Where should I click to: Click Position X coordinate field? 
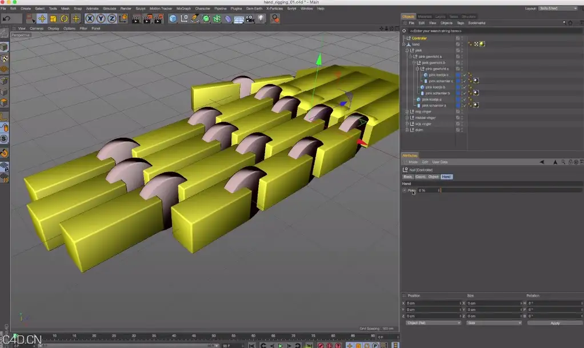(x=433, y=303)
